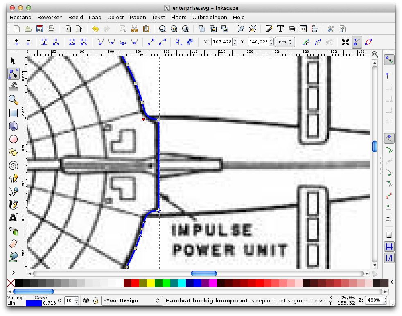Viewport: 402px width, 316px height.
Task: Click the paste clipboard icon
Action: (146, 29)
